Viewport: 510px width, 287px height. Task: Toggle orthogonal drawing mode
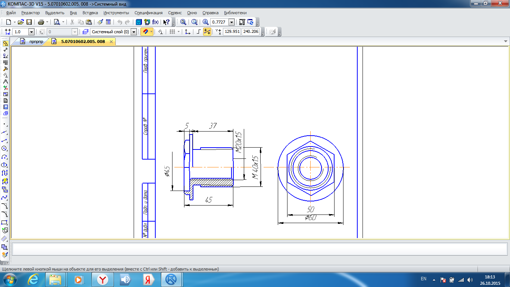(x=199, y=32)
